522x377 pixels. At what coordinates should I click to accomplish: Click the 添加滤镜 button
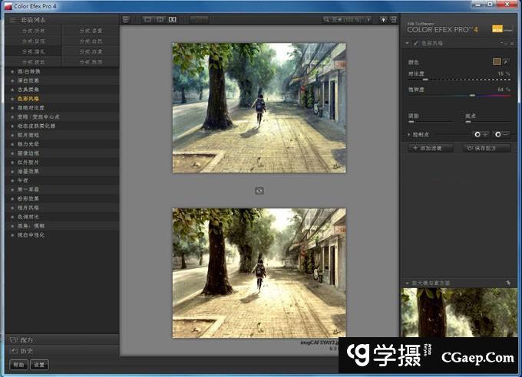431,148
